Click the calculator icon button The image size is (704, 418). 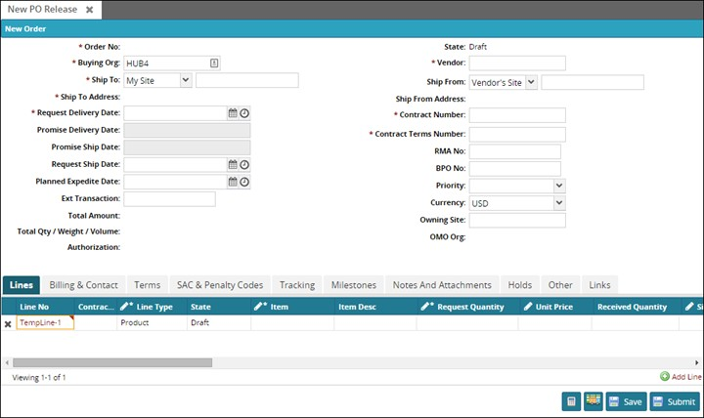point(571,401)
